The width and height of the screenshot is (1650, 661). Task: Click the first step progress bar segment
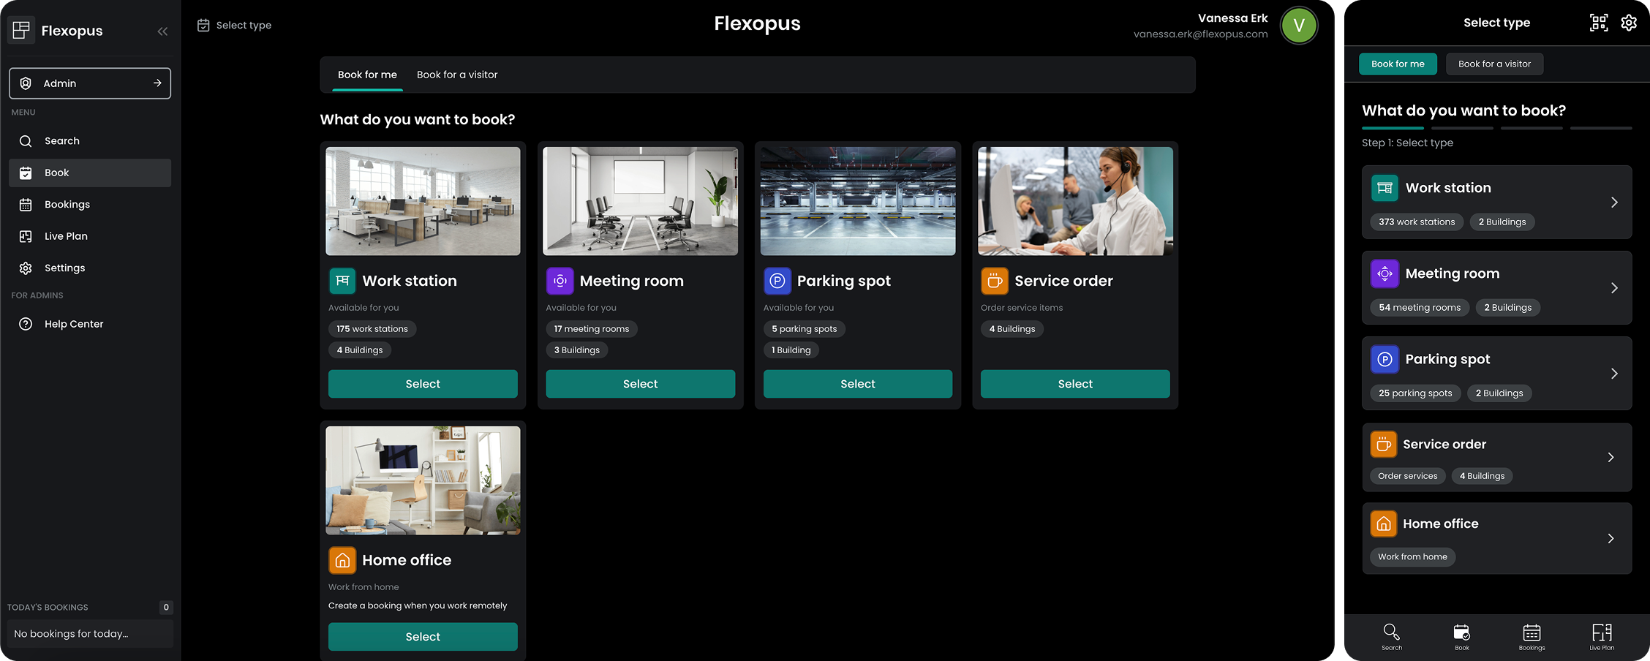[x=1393, y=128]
